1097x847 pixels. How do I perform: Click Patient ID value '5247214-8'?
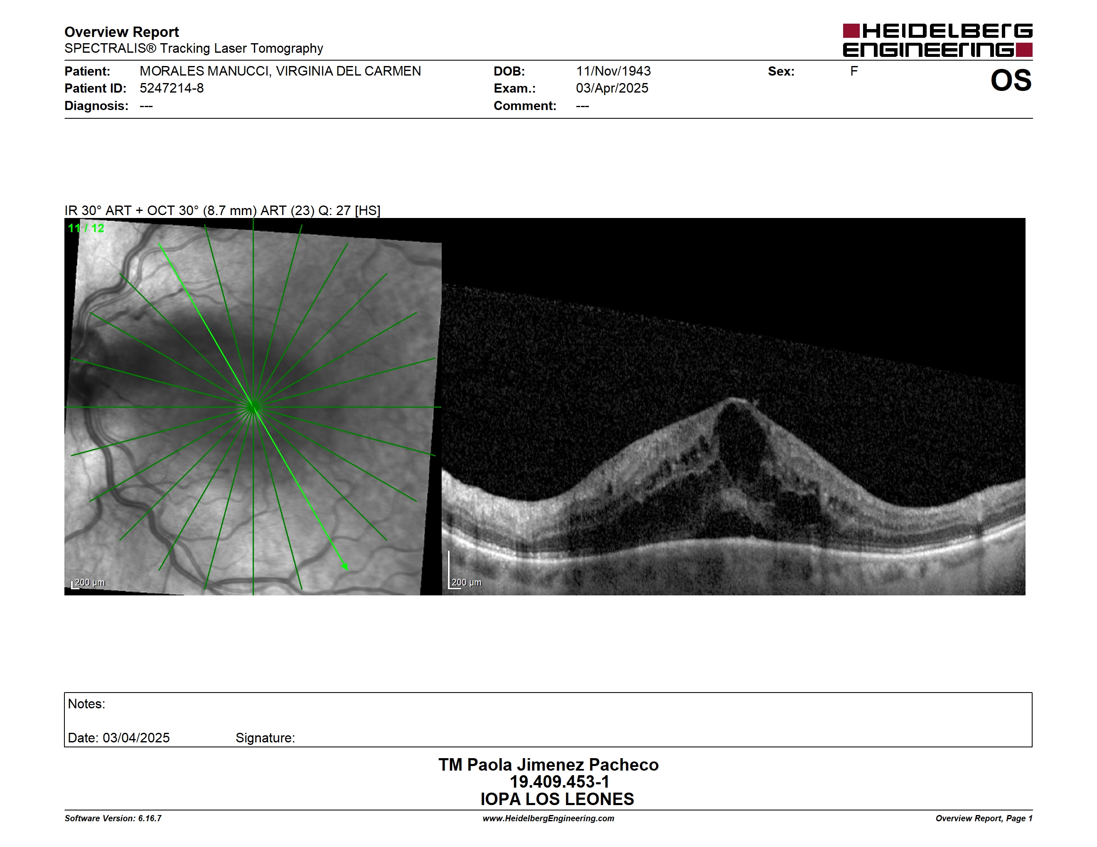coord(172,88)
